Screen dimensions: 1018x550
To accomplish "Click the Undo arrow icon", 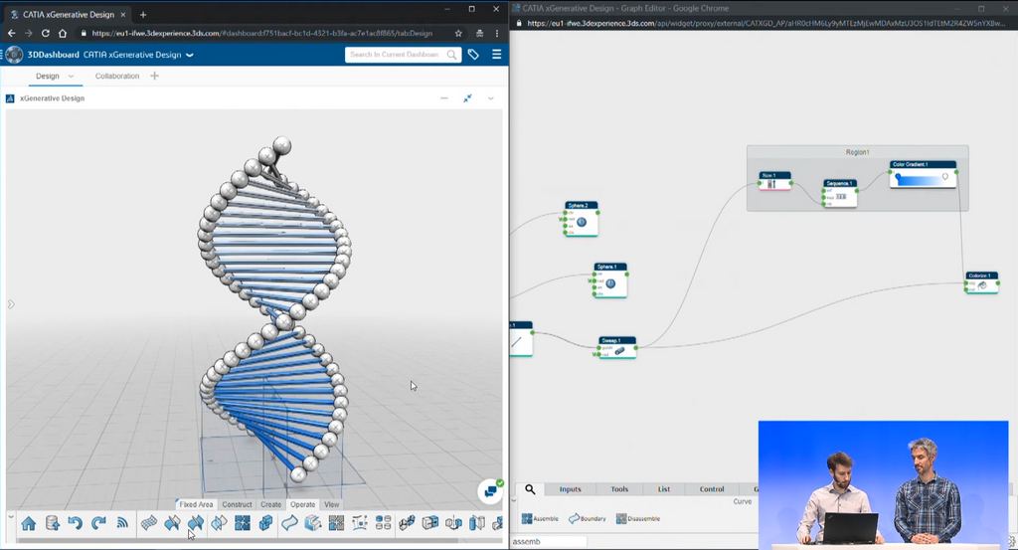I will [x=76, y=523].
